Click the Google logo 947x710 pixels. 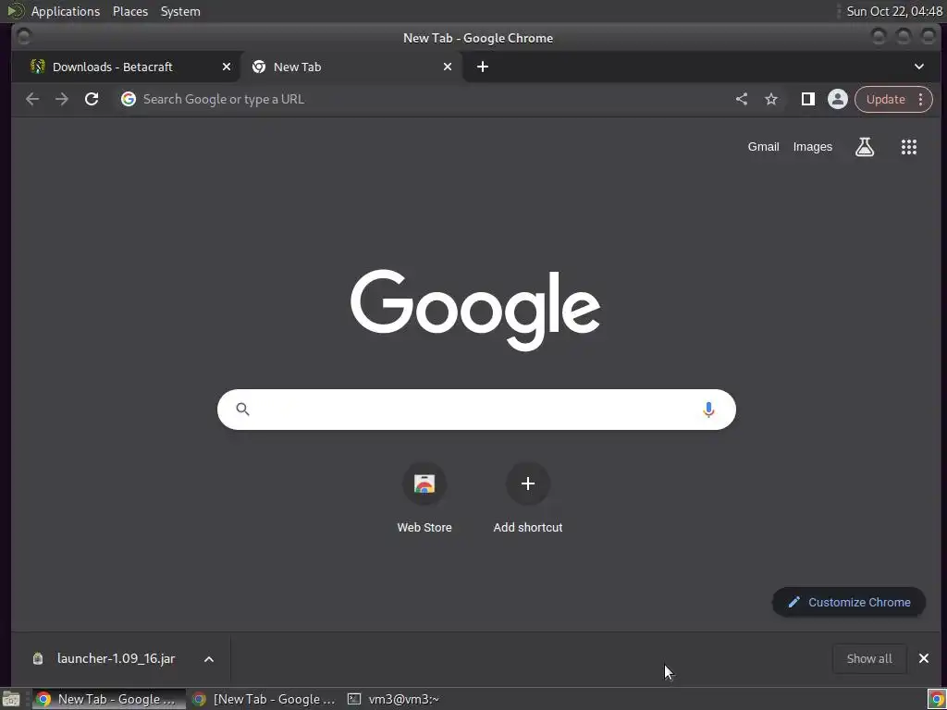point(475,310)
